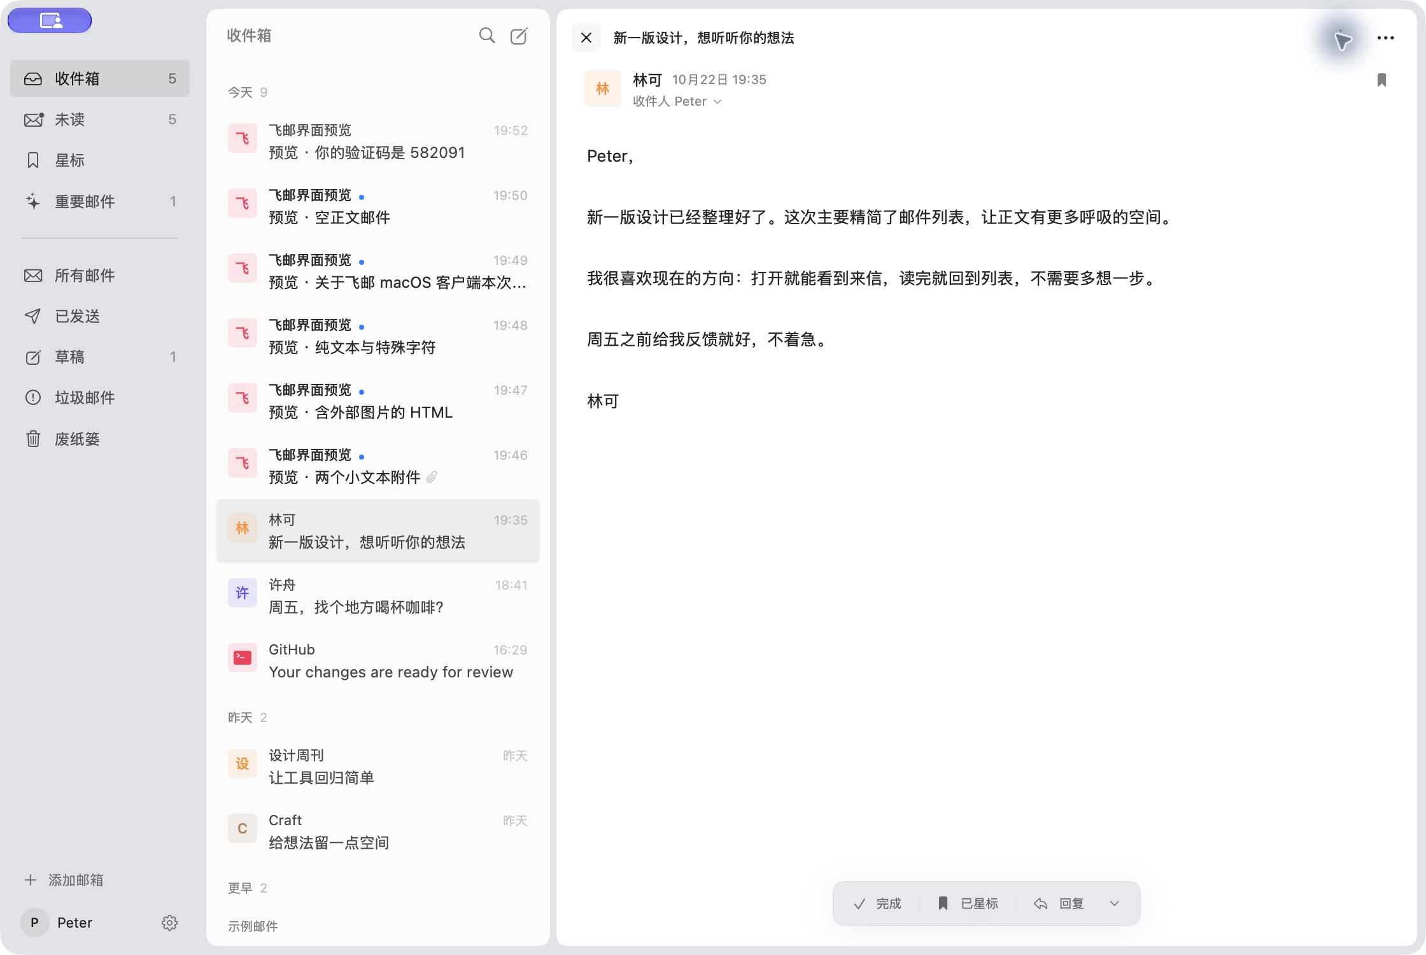Click attachment paperclip on 两个小文本附件 row
This screenshot has height=955, width=1426.
(x=432, y=477)
